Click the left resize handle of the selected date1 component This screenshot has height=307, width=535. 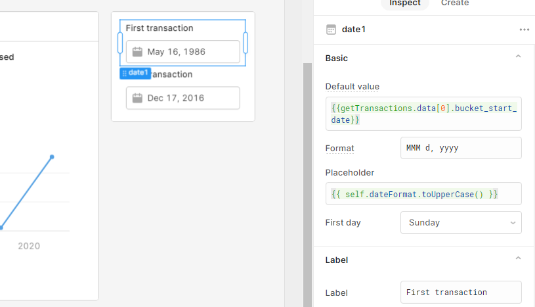coord(120,43)
